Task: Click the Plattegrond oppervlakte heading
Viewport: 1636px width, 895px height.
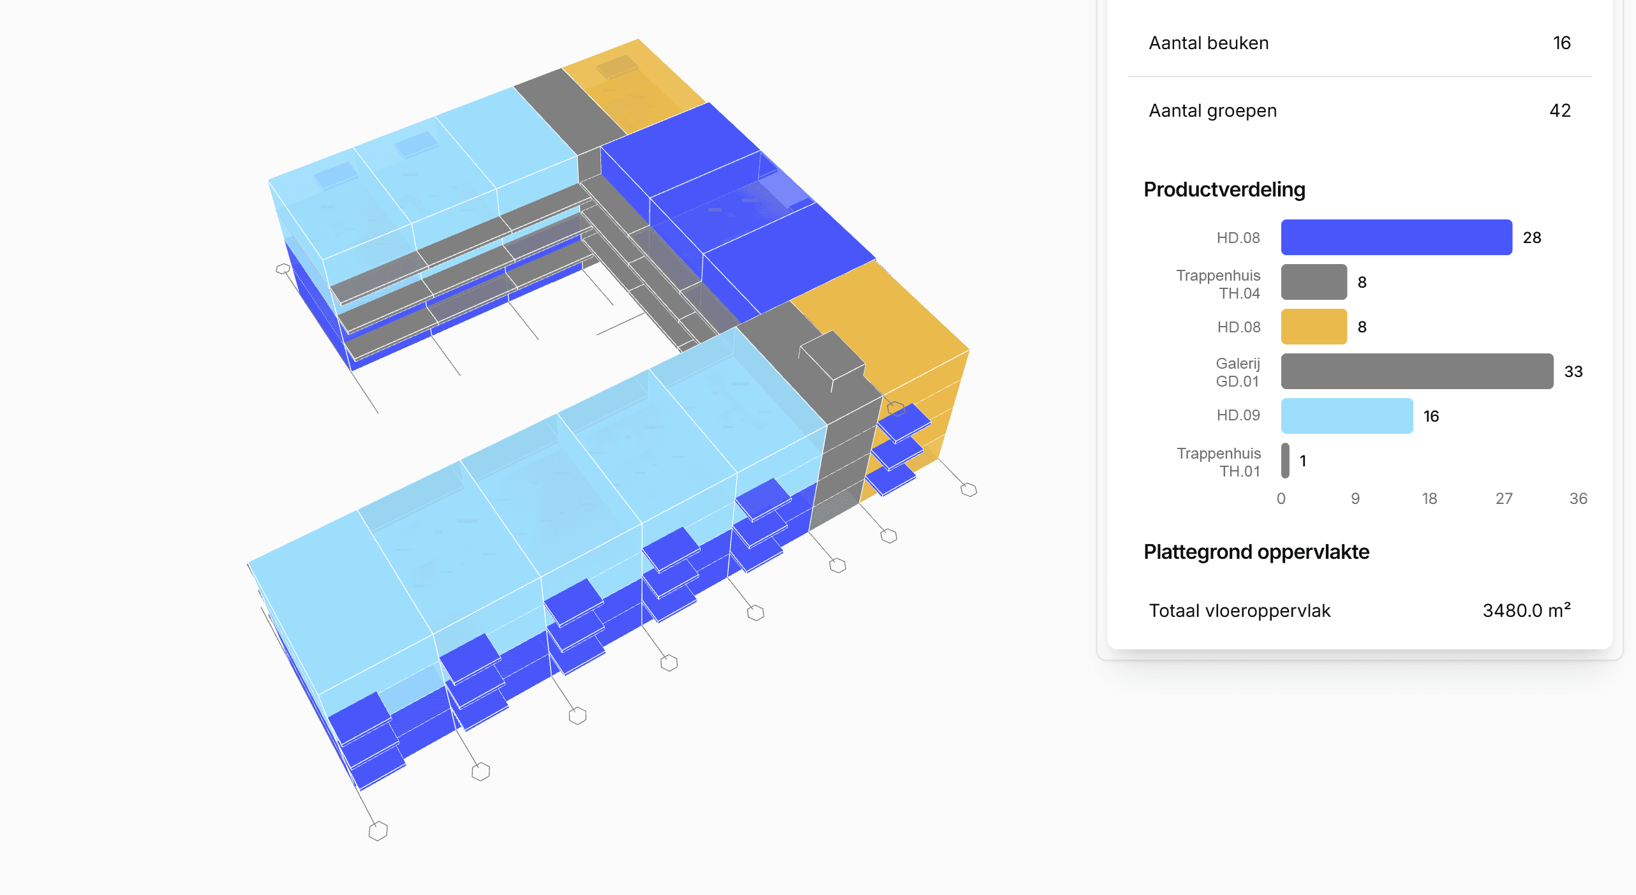Action: pos(1256,552)
